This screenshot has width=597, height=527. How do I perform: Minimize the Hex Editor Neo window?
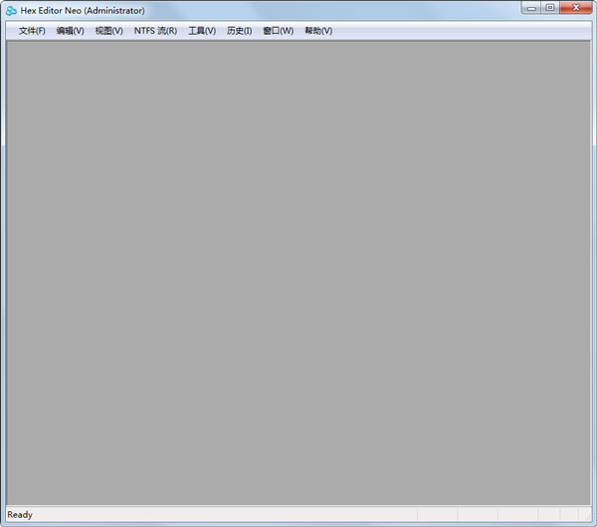click(x=531, y=8)
